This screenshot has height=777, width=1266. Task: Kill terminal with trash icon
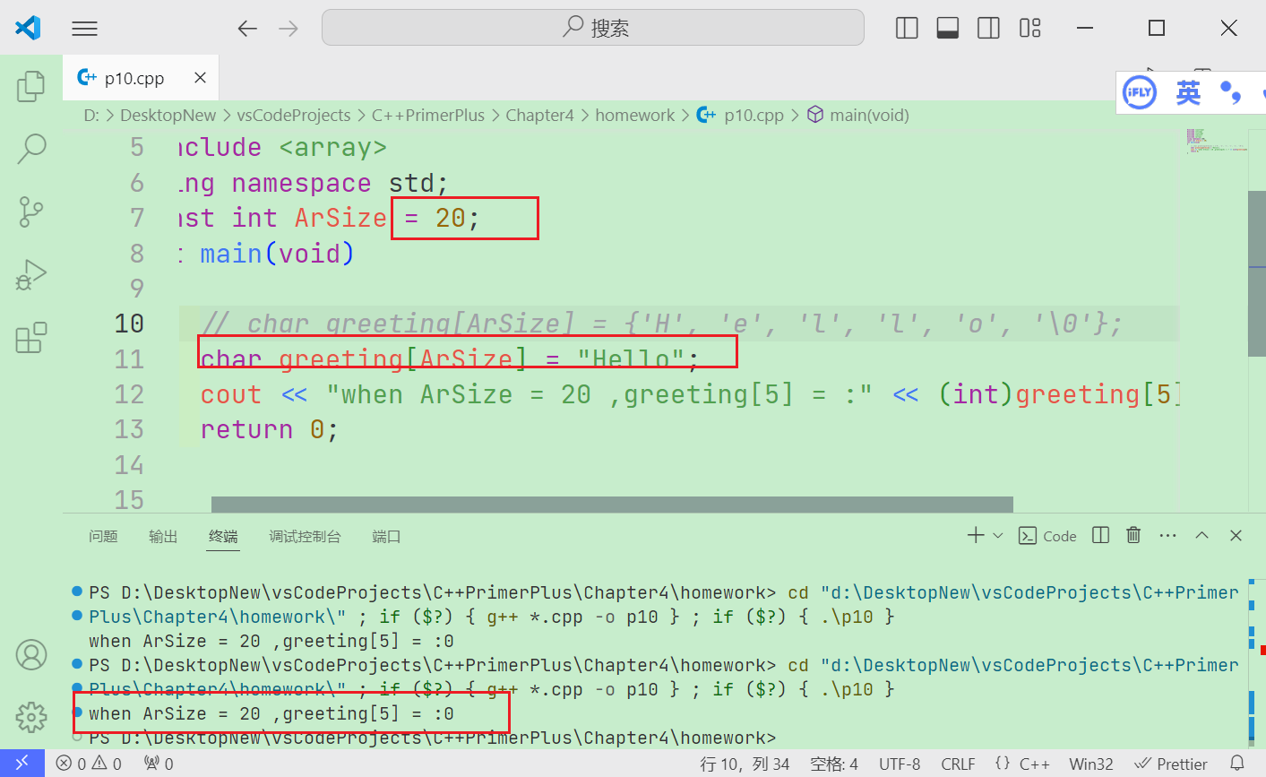pos(1133,536)
